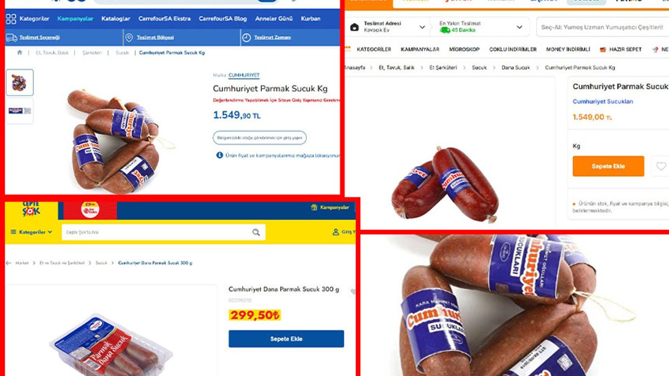The height and width of the screenshot is (376, 669).
Task: Focus the Cepte Şok'ta Ara search field
Action: click(157, 232)
